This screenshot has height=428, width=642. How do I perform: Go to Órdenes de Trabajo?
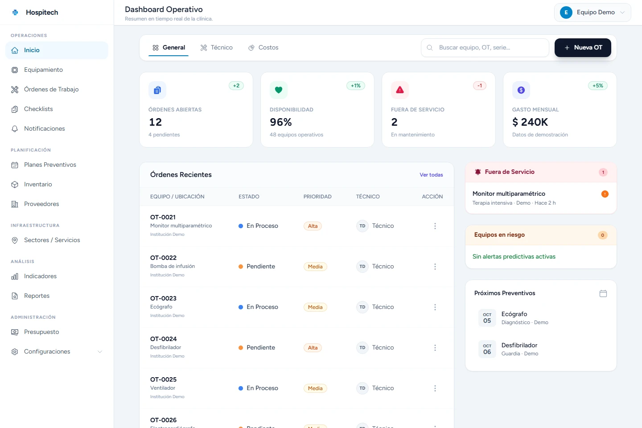click(57, 90)
